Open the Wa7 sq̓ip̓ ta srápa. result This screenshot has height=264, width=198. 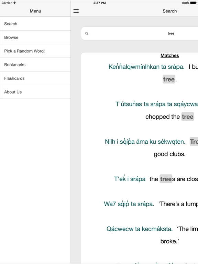129,204
